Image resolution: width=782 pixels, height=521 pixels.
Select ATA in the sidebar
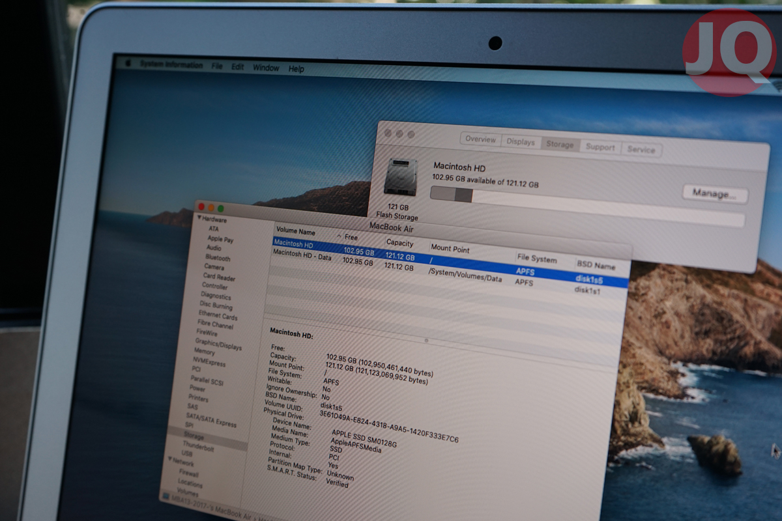(x=214, y=229)
